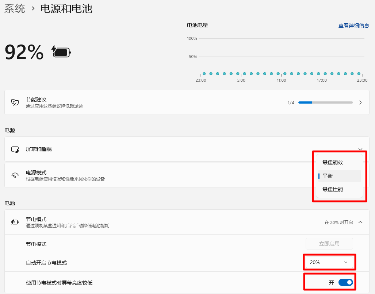Click the 92% battery level text

tap(24, 52)
